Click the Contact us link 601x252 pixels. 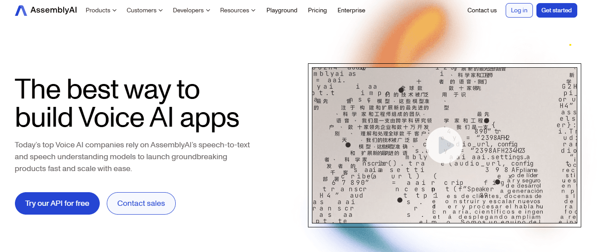coord(482,10)
